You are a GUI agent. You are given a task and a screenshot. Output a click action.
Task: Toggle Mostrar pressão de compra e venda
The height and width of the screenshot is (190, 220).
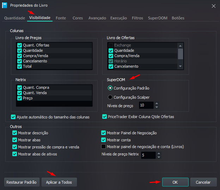point(14,147)
